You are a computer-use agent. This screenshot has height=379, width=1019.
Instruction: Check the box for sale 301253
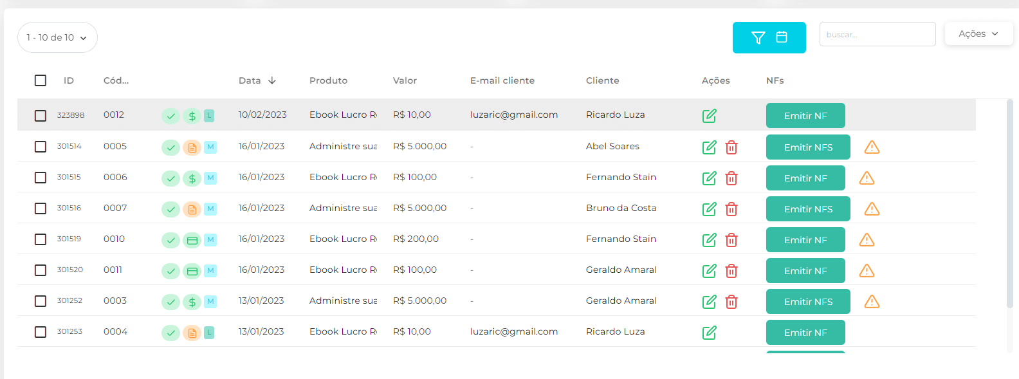tap(41, 332)
